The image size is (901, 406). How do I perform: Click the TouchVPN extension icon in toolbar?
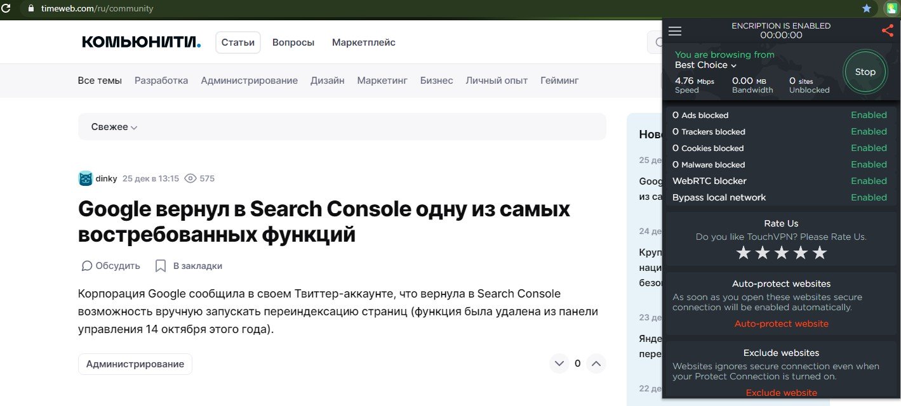891,9
